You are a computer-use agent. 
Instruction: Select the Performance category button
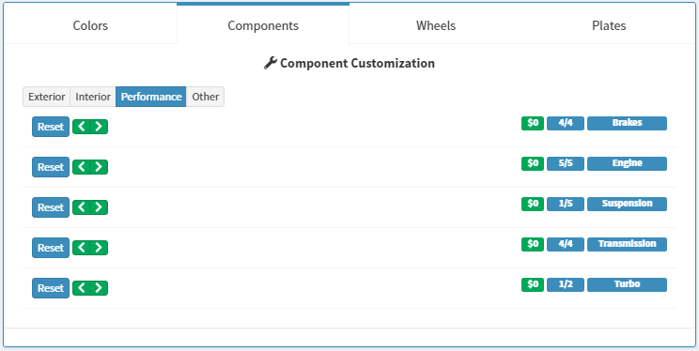coord(151,97)
